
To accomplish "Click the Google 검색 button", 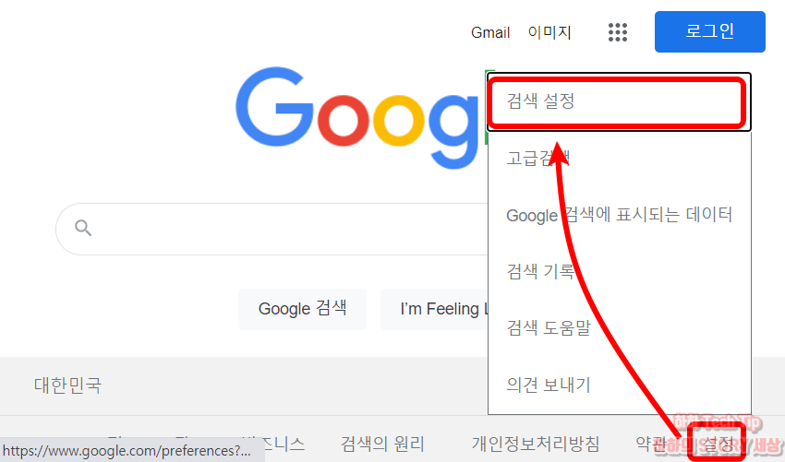I will 302,309.
